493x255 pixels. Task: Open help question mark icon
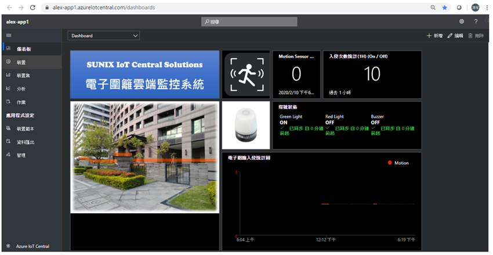pyautogui.click(x=476, y=21)
